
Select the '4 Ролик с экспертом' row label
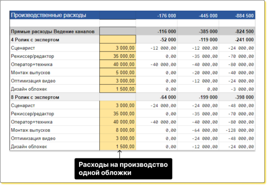(35, 39)
